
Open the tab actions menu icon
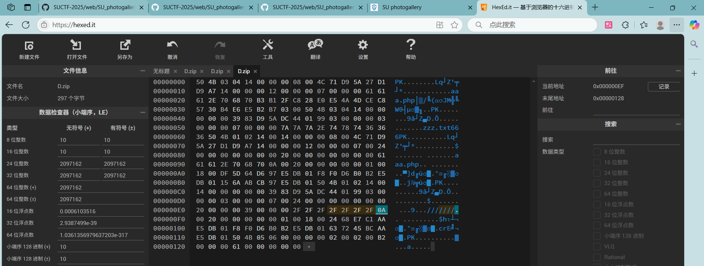[28, 7]
